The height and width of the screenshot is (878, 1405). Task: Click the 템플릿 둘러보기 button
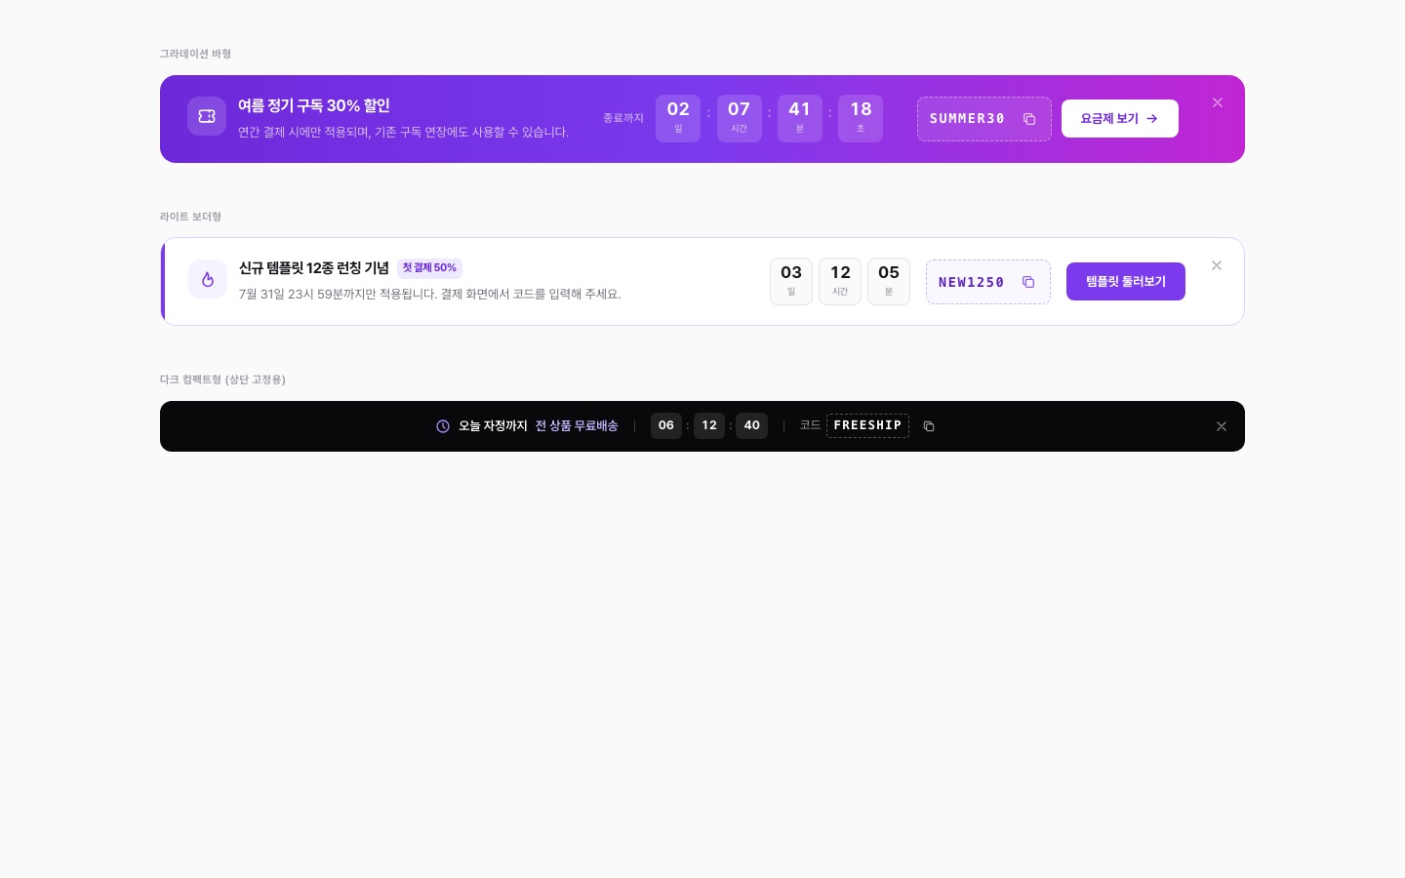click(x=1126, y=282)
